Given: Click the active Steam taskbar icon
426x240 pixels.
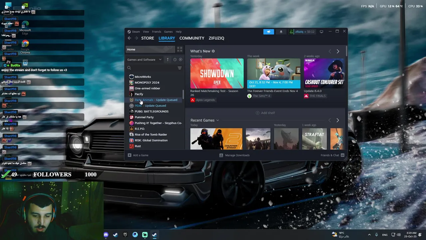Looking at the screenshot, I should [x=154, y=235].
